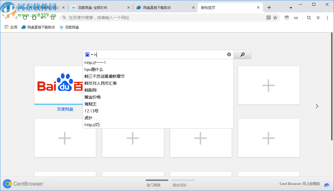The height and width of the screenshot is (191, 334).
Task: Click the screenshot crop tool icon
Action: click(309, 18)
